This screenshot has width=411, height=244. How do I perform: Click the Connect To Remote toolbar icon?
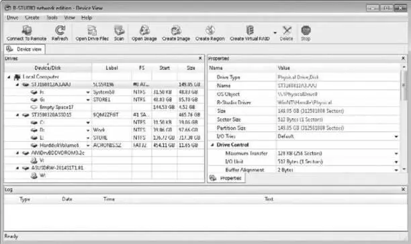26,30
